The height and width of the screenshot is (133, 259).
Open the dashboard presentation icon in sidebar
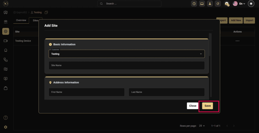coord(6,13)
